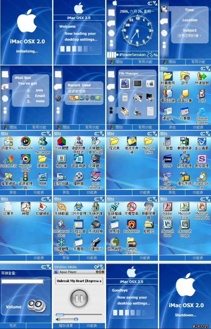Open 世界時間 world time icon
Viewport: 211px width, 329px height.
pyautogui.click(x=114, y=242)
